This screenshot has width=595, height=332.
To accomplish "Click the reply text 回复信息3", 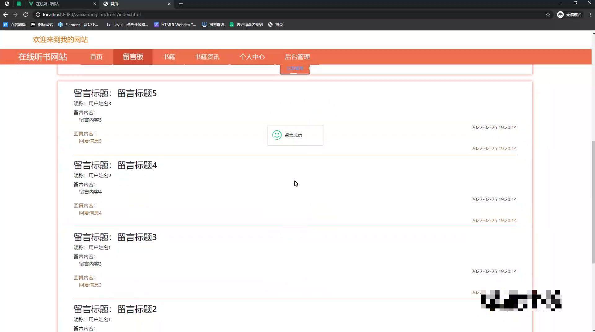I will [90, 285].
